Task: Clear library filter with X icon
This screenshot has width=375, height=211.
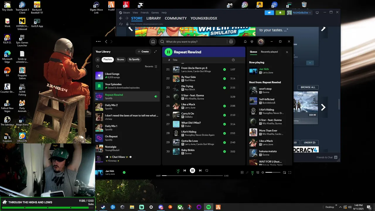Action: (98, 59)
